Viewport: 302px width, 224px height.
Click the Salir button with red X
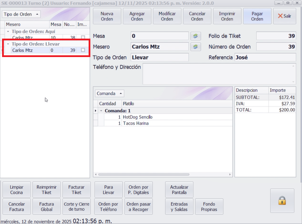point(284,16)
